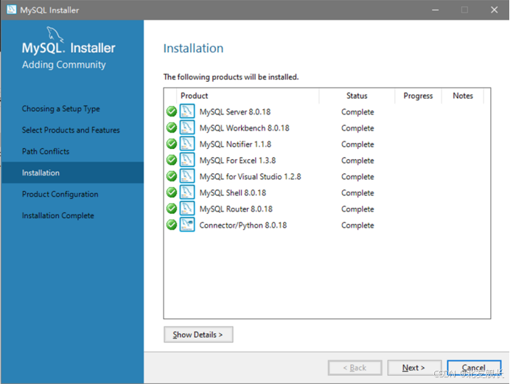
Task: Click the MySQL for Visual Studio product icon
Action: (187, 176)
